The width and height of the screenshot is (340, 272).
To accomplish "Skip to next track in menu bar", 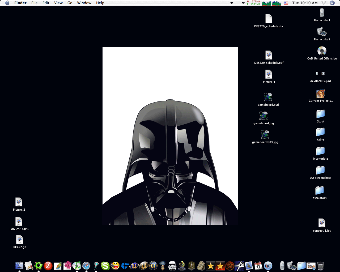I will [243, 3].
